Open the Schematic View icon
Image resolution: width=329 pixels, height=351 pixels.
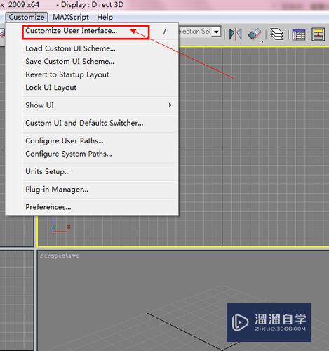click(x=318, y=34)
